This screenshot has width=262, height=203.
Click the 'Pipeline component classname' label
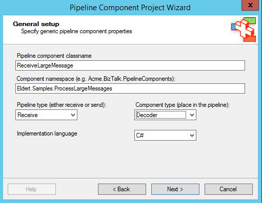point(54,56)
